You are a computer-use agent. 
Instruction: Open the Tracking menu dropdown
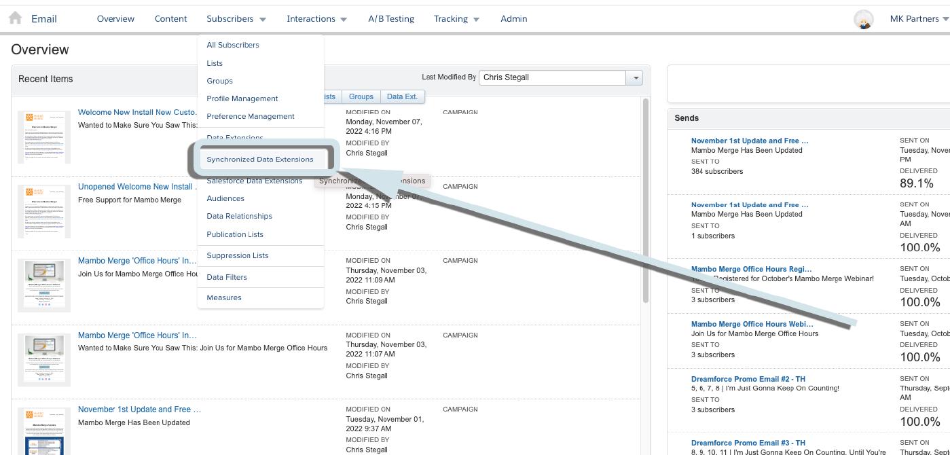pos(456,19)
